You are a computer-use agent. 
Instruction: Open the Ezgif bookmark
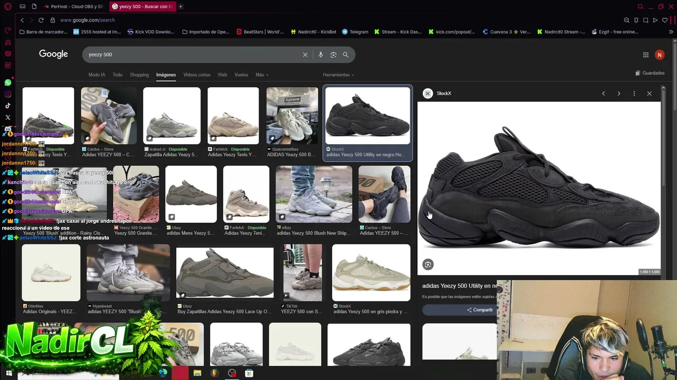tap(615, 32)
